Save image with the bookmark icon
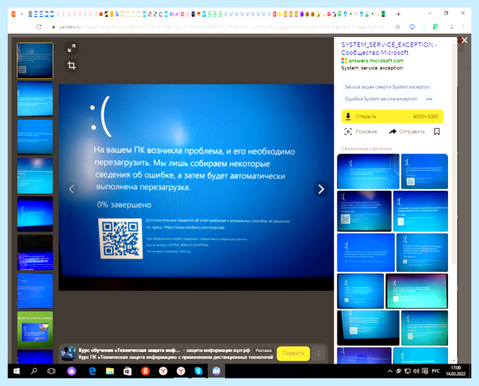This screenshot has height=386, width=479. pos(437,131)
